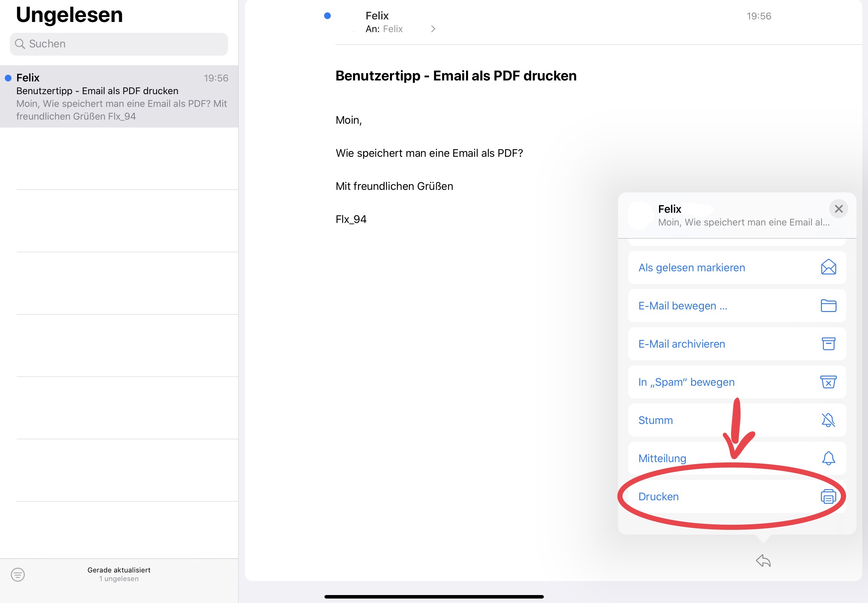This screenshot has width=868, height=603.
Task: Tap the Suchen search field
Action: [x=119, y=44]
